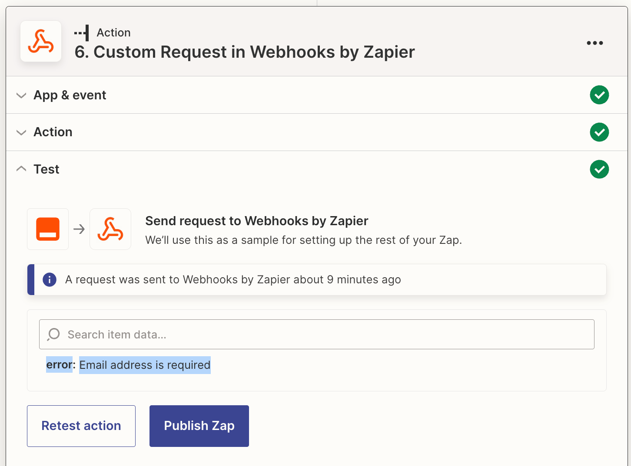Open the Action section label
The image size is (631, 466).
[53, 132]
